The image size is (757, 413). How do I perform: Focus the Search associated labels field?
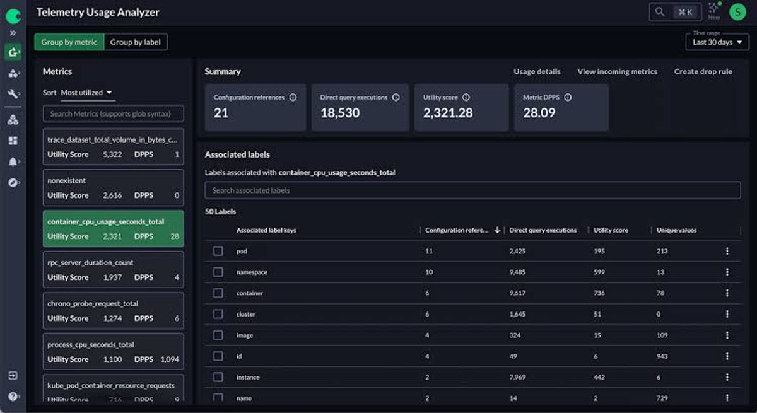click(472, 190)
